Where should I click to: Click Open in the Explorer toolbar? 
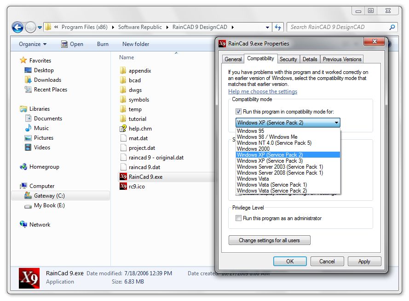72,44
